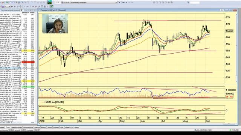
Task: Switch to the Индекс РТС tab
Action: [69, 127]
